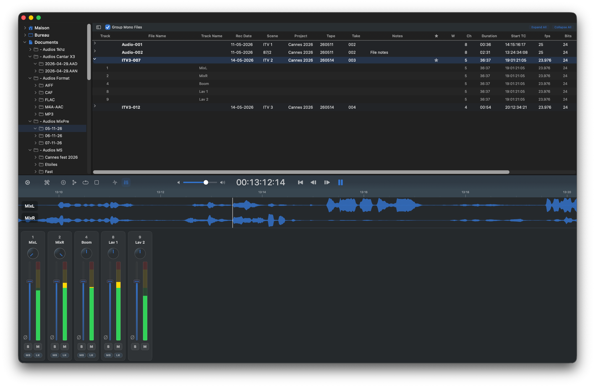Select the Bureau sidebar item
This screenshot has width=595, height=387.
click(x=42, y=35)
